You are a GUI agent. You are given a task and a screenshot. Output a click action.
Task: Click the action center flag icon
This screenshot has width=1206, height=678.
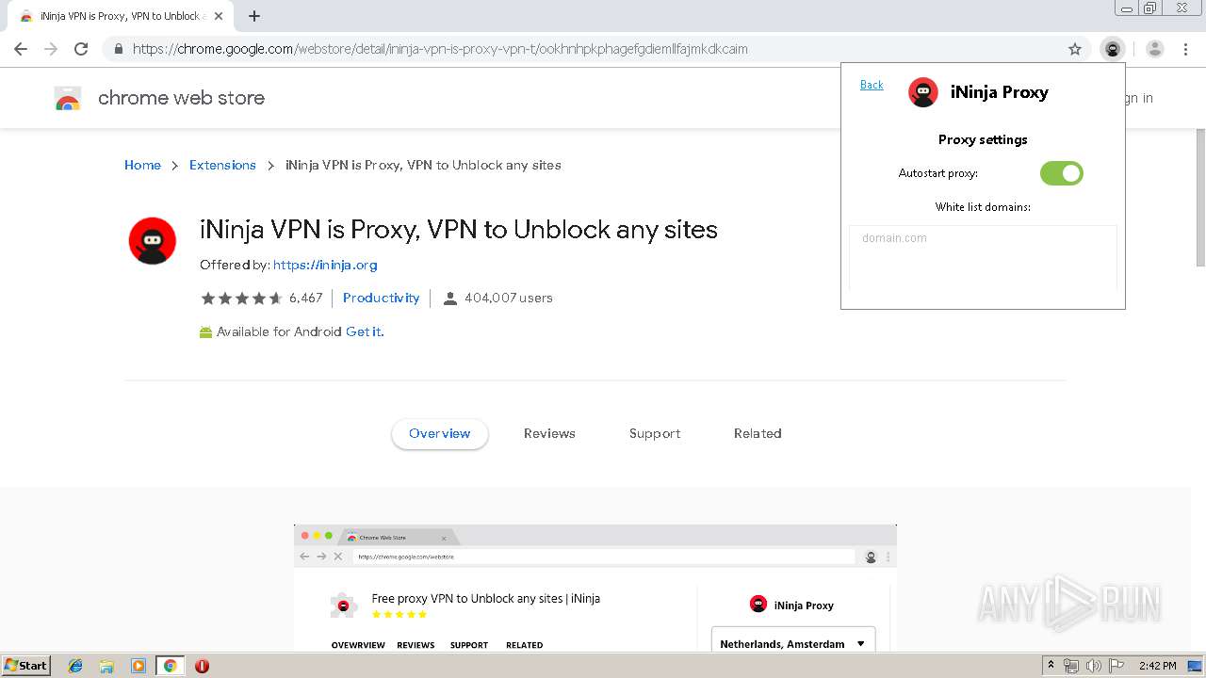1116,666
